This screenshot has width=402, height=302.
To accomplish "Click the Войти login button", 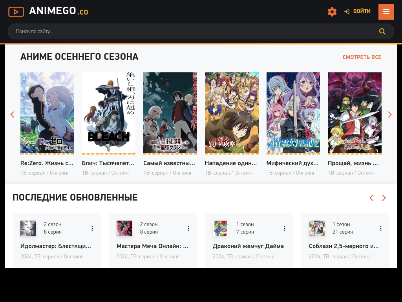I will coord(357,11).
